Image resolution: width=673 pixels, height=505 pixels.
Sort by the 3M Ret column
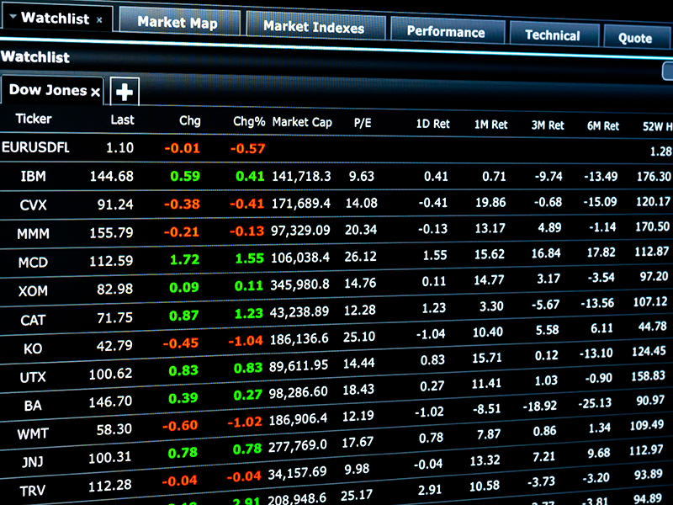tap(548, 125)
